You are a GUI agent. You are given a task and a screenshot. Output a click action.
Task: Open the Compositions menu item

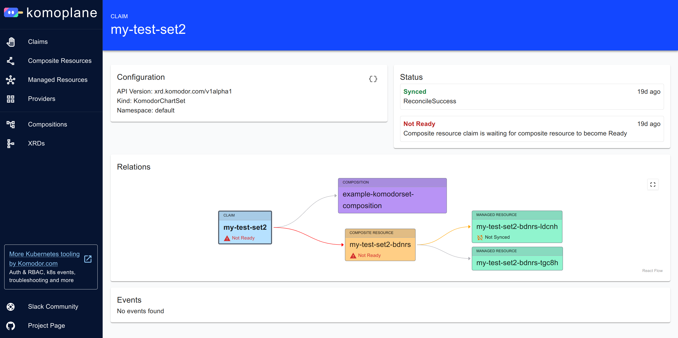pos(47,124)
